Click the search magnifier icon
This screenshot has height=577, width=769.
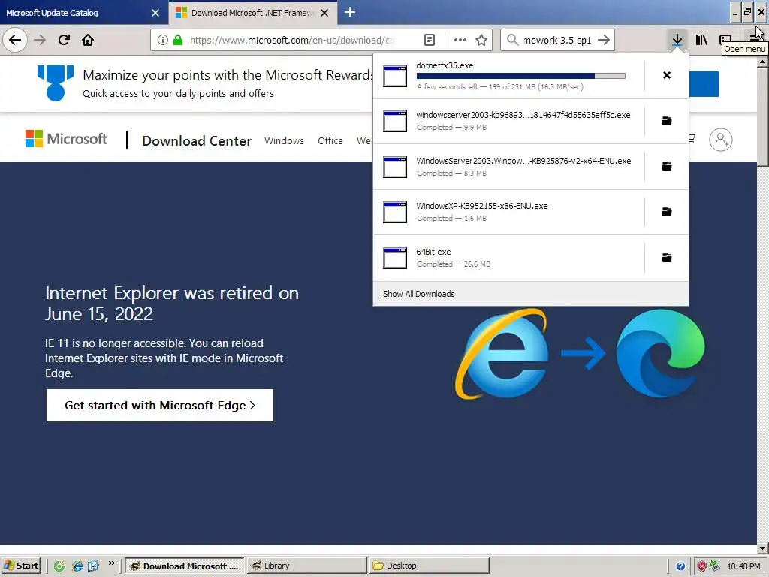[x=512, y=40]
